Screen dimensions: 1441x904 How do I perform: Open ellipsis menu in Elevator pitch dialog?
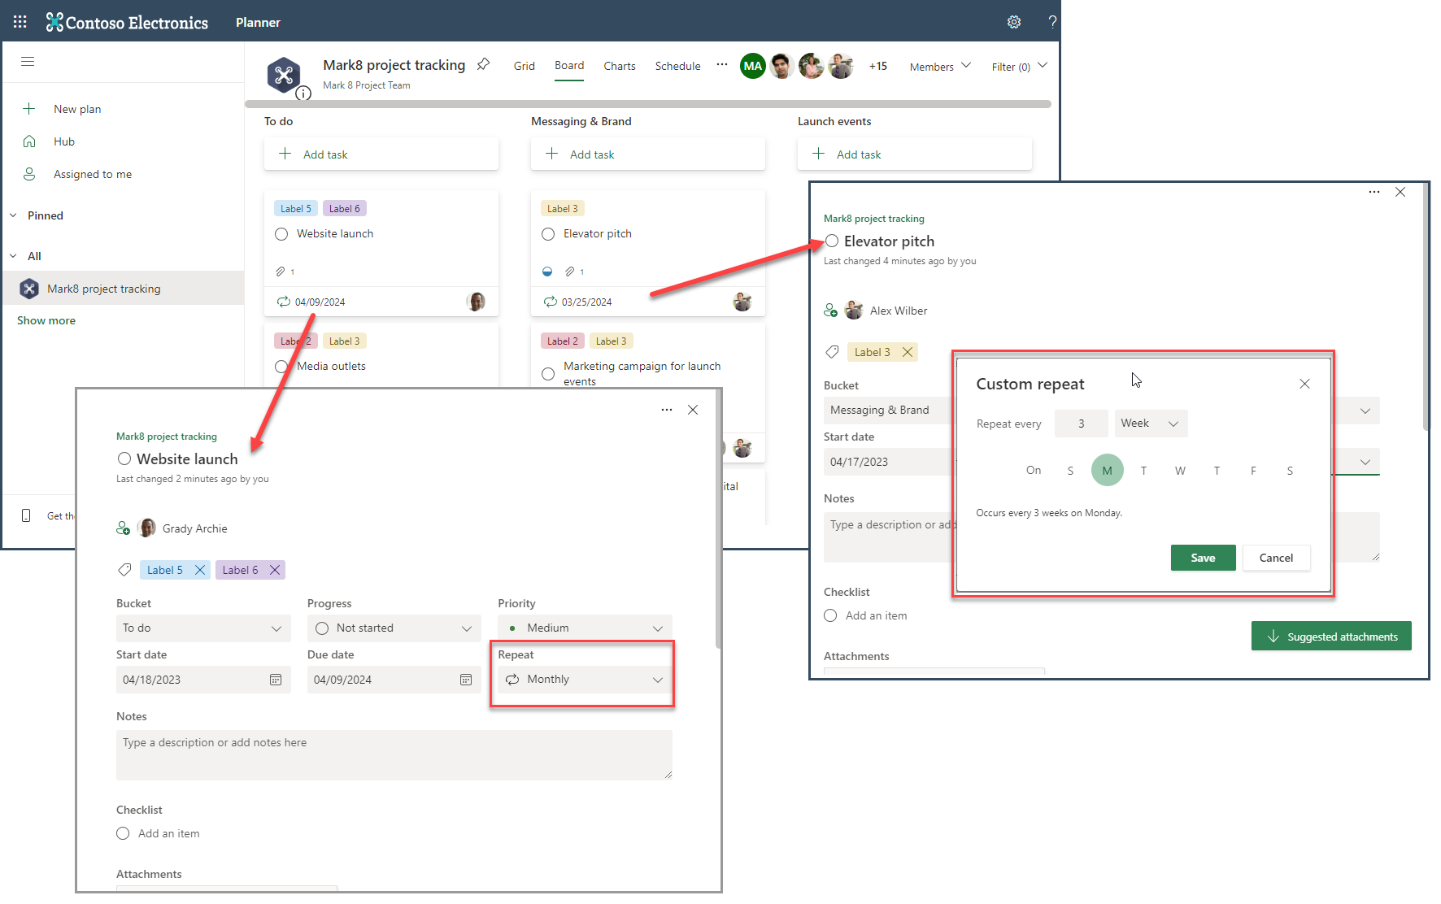(1374, 192)
